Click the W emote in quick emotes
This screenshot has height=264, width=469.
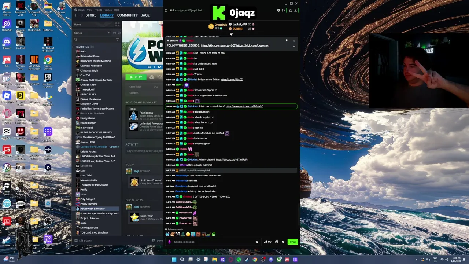coord(167,234)
